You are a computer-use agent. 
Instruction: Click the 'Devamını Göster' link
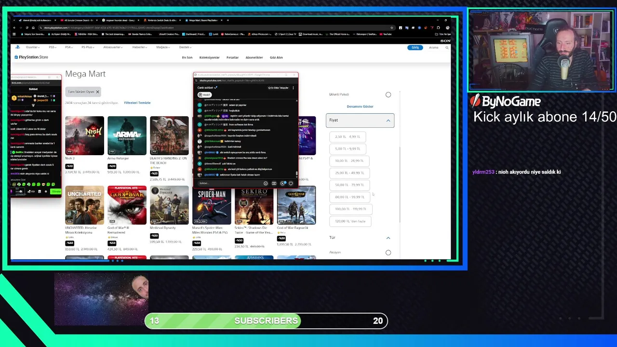[x=360, y=107]
